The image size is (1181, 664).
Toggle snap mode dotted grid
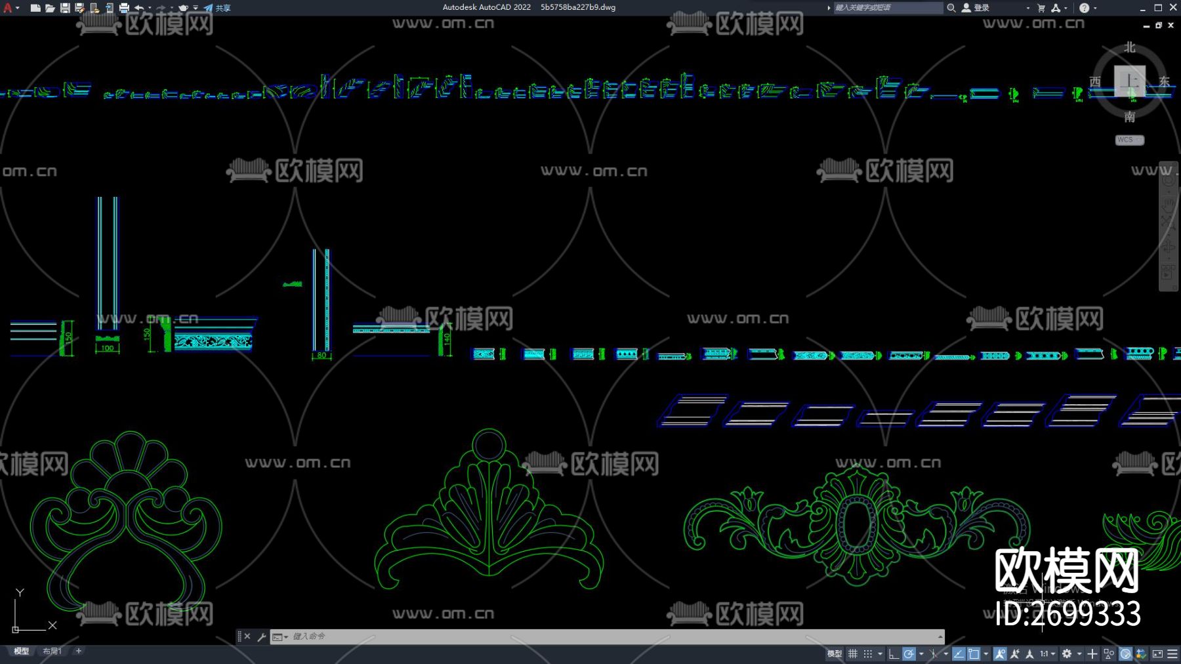click(x=868, y=654)
